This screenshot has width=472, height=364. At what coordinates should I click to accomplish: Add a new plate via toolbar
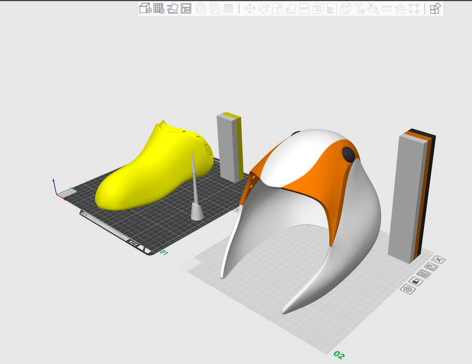(159, 8)
